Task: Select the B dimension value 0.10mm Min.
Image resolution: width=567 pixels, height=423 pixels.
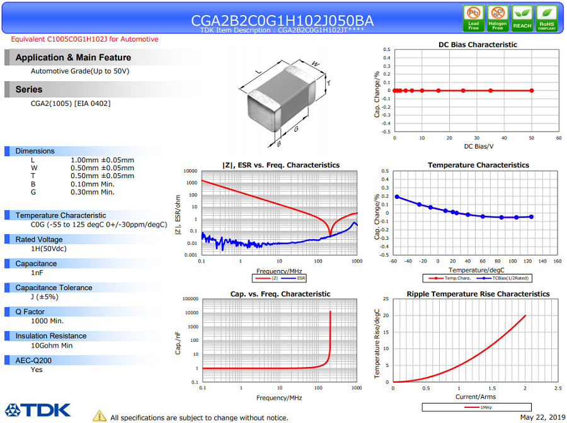Action: (92, 184)
